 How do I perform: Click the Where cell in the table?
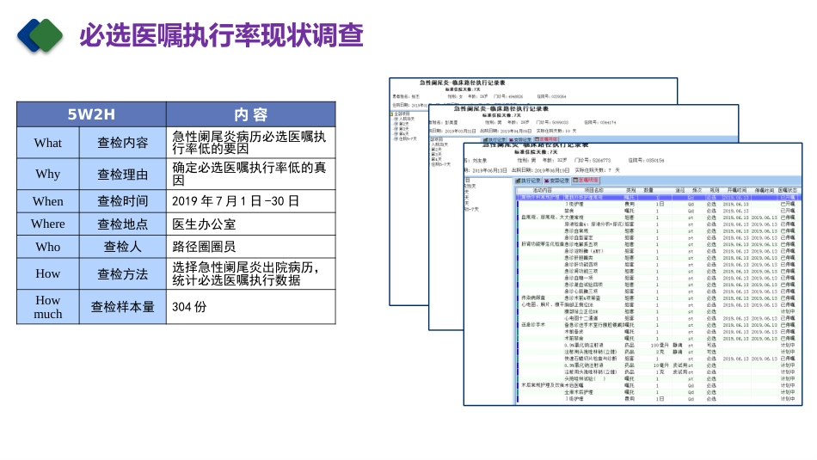[x=48, y=224]
